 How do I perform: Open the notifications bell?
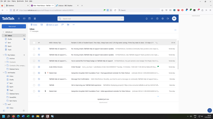point(146,19)
